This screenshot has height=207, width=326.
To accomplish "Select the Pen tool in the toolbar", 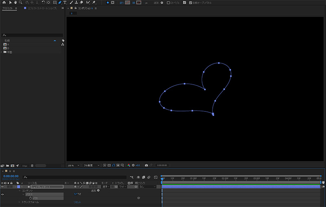I will pos(60,2).
